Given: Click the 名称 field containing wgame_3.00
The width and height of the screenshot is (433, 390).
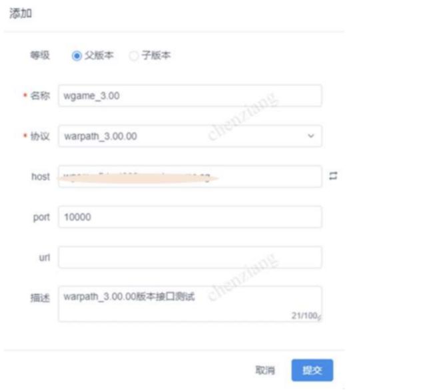Looking at the screenshot, I should click(x=190, y=96).
